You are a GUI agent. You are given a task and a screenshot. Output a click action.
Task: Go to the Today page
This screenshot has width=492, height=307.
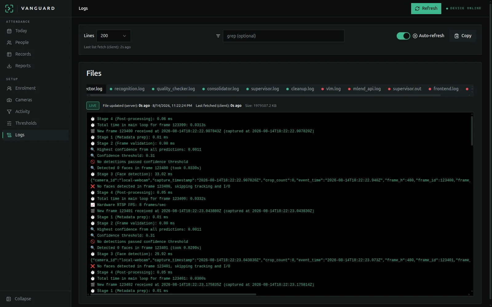(35, 31)
